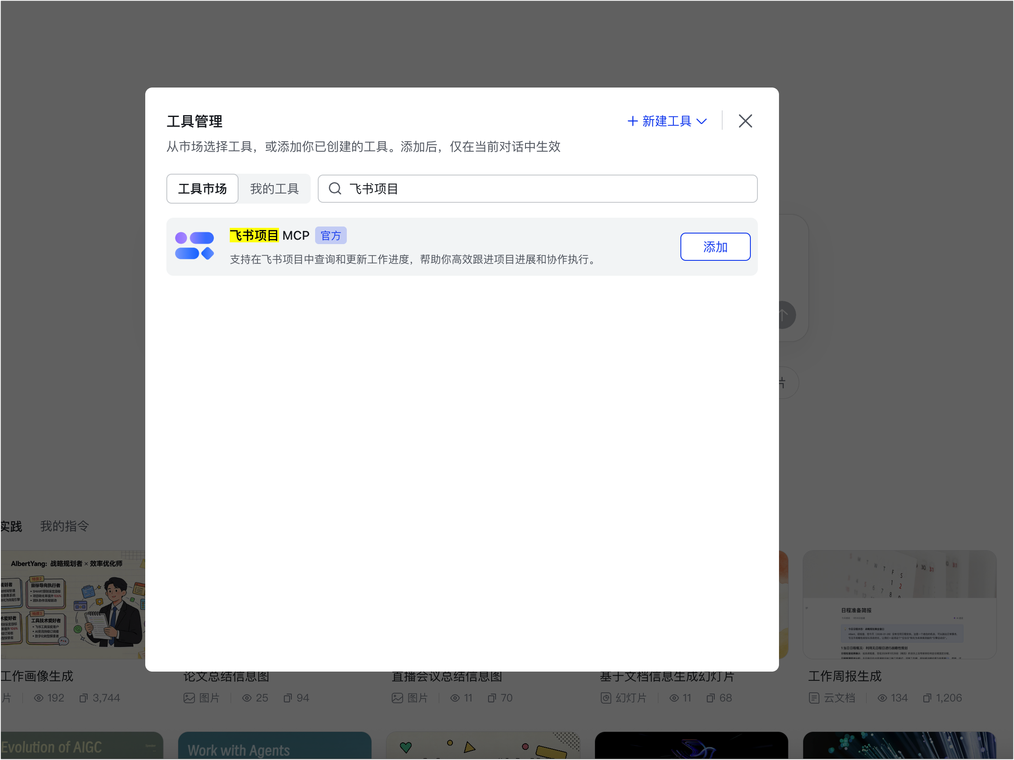This screenshot has height=760, width=1014.
Task: Click the send arrow button behind dialog
Action: click(784, 315)
